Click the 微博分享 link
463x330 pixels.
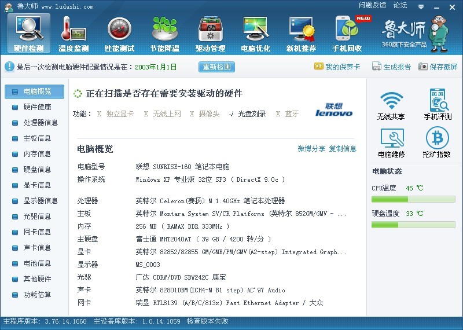pyautogui.click(x=311, y=149)
